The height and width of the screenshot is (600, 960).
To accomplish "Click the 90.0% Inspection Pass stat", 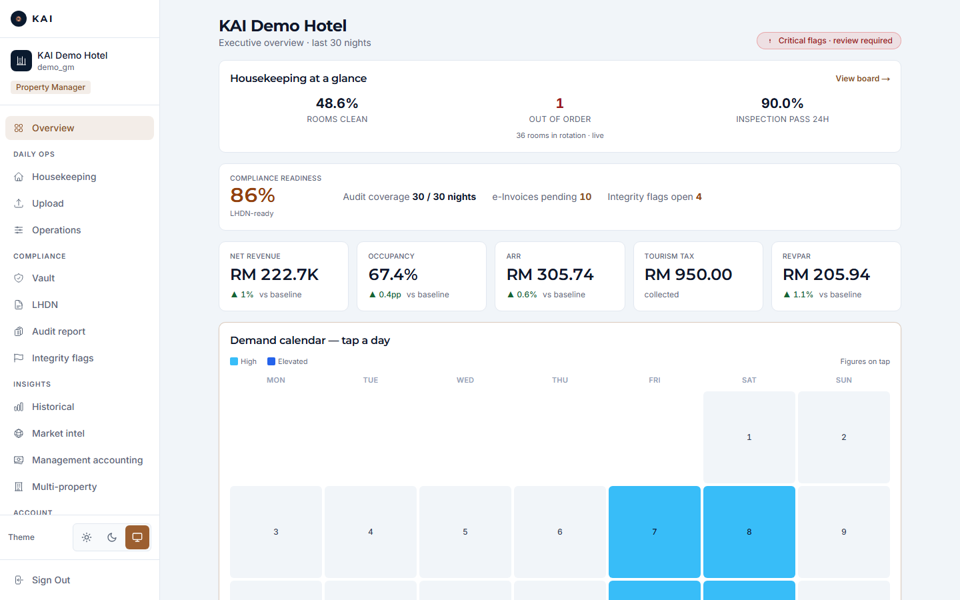I will (783, 110).
